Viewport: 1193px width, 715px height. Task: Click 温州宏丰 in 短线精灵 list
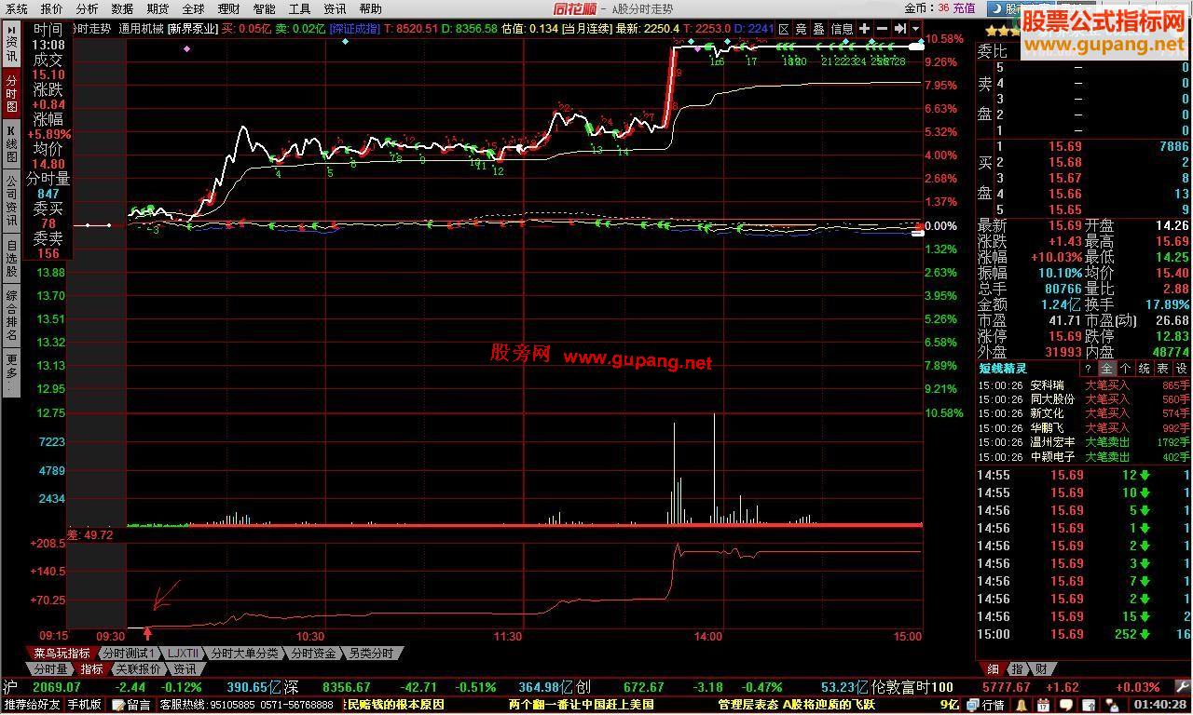pyautogui.click(x=1051, y=442)
